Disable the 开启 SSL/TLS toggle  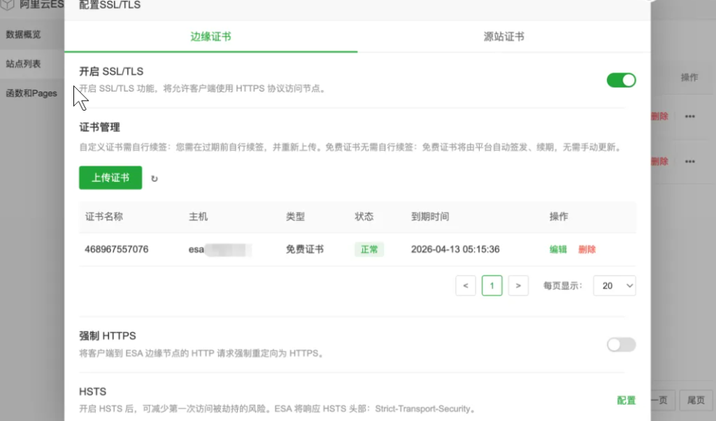pyautogui.click(x=621, y=80)
